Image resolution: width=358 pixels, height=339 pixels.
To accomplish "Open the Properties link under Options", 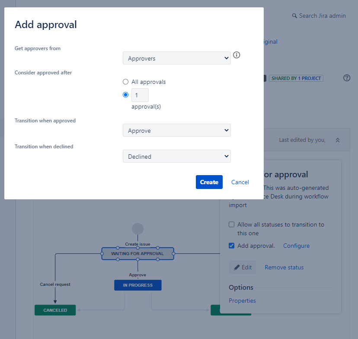I will [242, 301].
